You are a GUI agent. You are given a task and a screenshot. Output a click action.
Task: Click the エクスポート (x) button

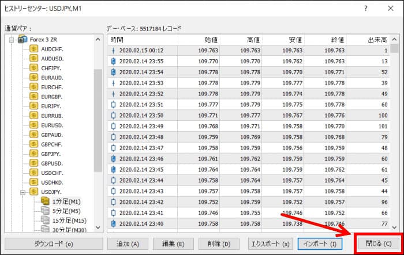coord(270,243)
